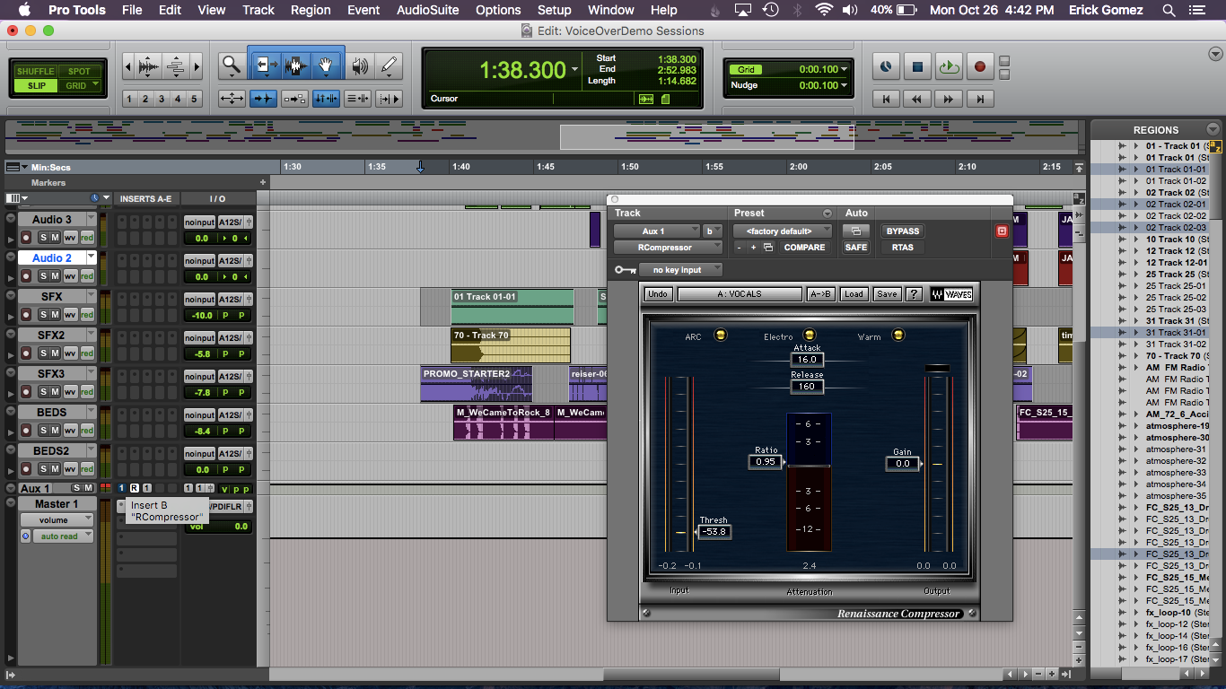This screenshot has height=689, width=1226.
Task: Click the MIDI zoom button
Action: (176, 66)
